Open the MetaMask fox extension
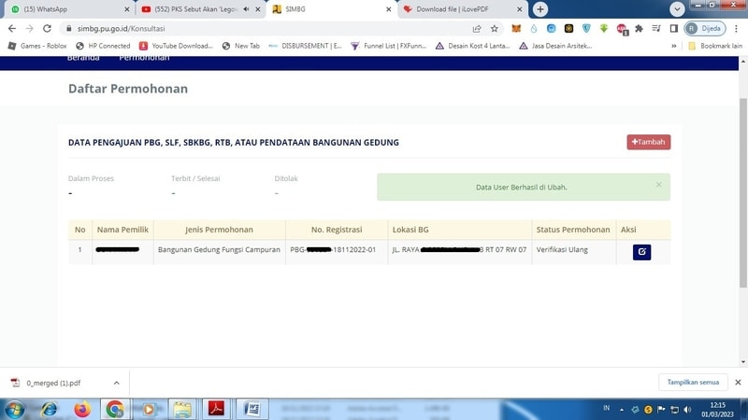The image size is (748, 420). [516, 28]
